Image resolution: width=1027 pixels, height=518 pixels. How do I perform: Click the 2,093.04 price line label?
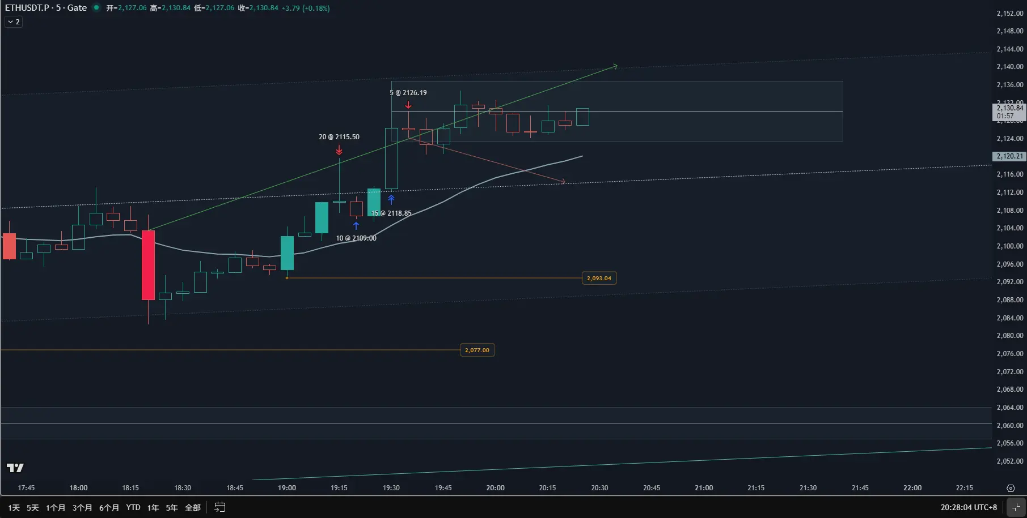click(599, 278)
